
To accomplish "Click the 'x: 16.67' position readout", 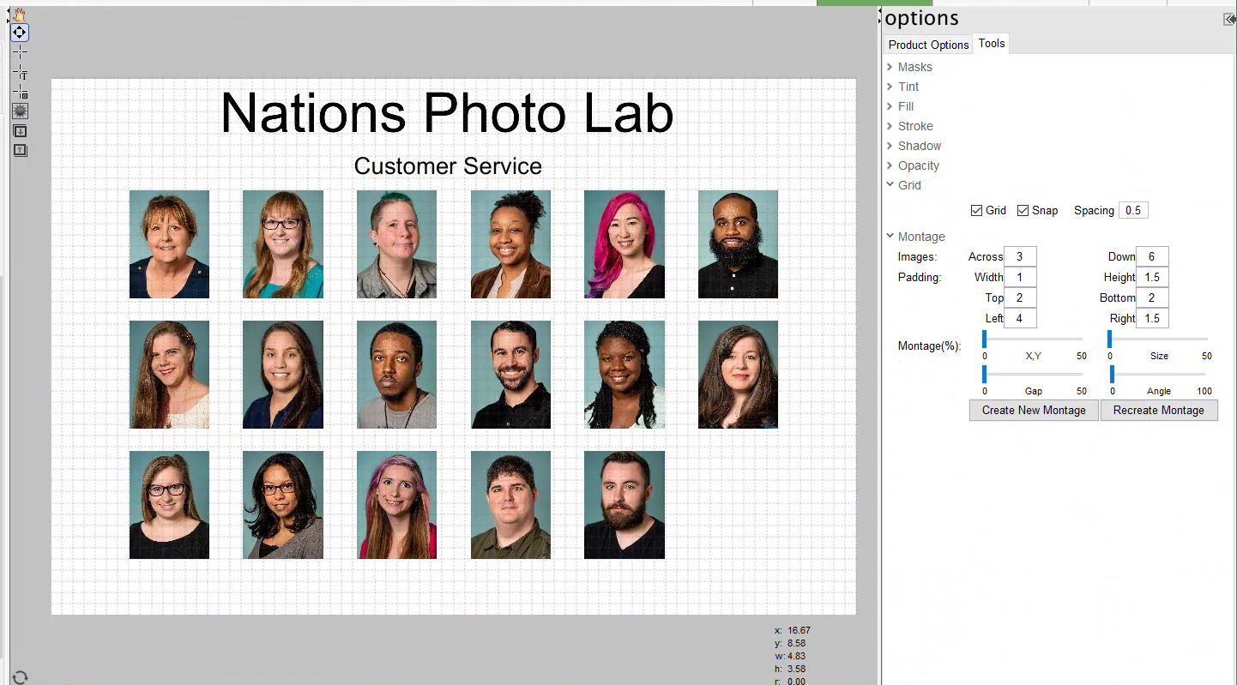I will (792, 630).
